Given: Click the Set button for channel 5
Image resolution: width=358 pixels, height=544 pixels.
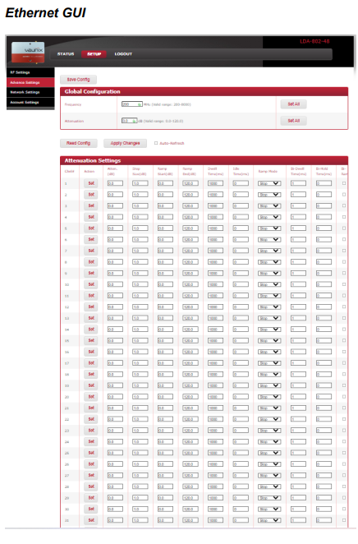Looking at the screenshot, I should 91,228.
